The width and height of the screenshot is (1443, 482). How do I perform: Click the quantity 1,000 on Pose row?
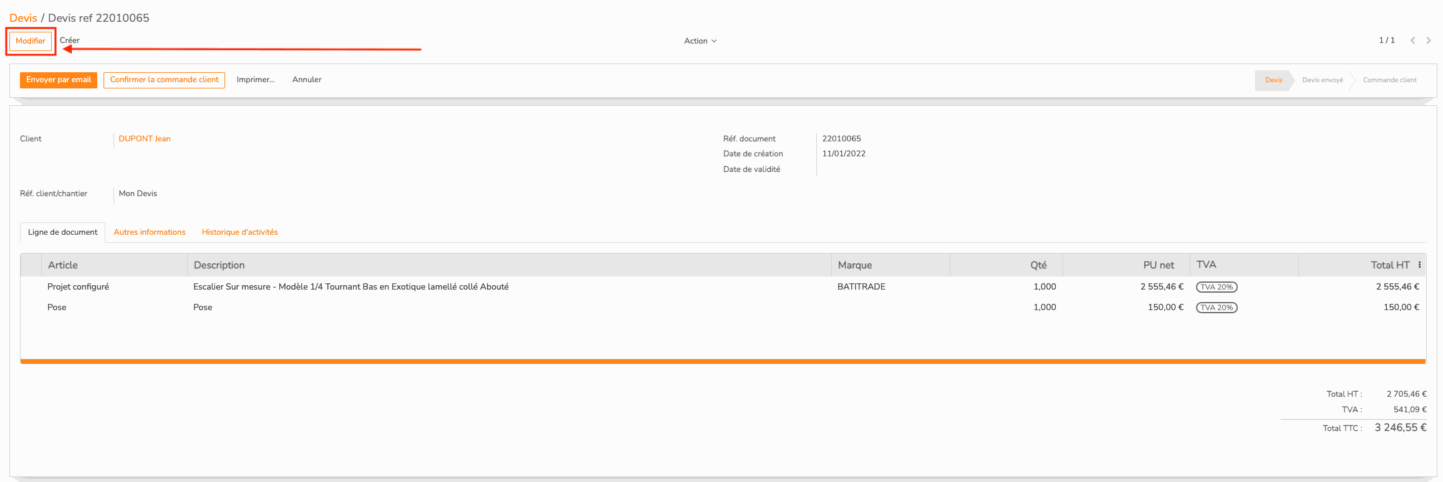(x=1045, y=308)
